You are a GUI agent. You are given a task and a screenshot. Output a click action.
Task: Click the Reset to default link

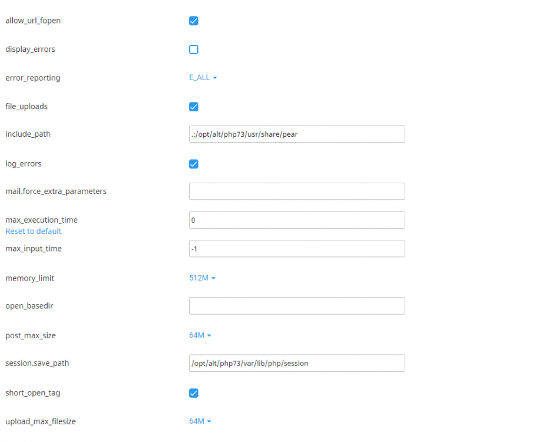[x=33, y=231]
